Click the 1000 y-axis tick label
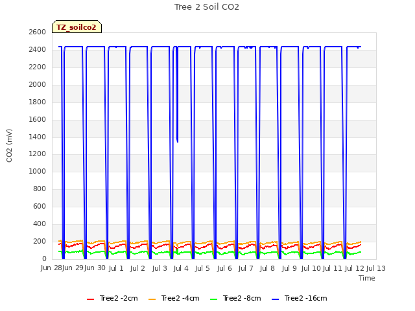 [x=38, y=171]
